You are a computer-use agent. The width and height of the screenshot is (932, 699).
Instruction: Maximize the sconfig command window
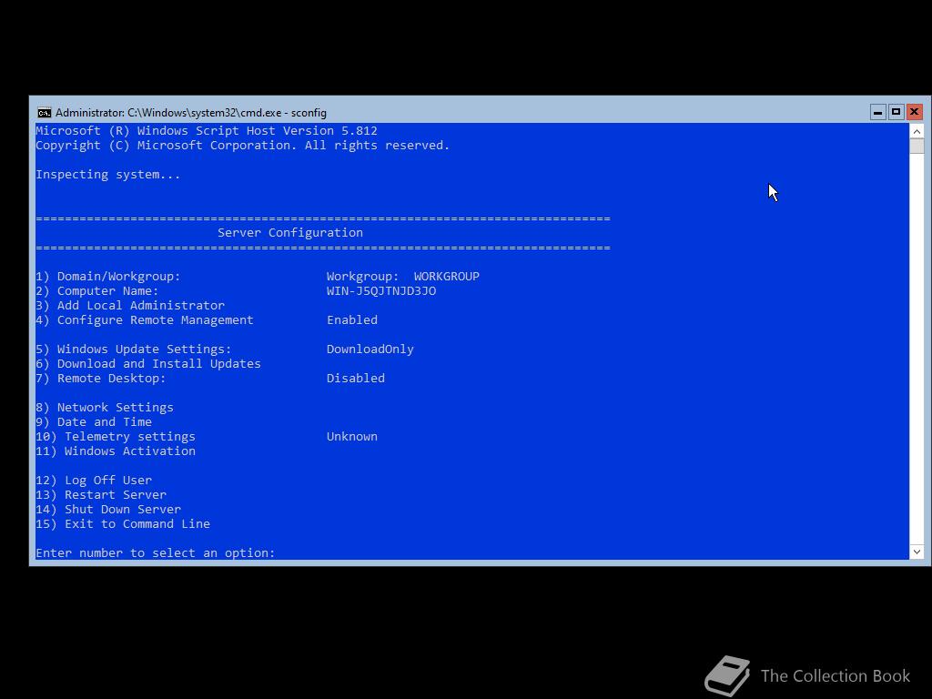[896, 112]
